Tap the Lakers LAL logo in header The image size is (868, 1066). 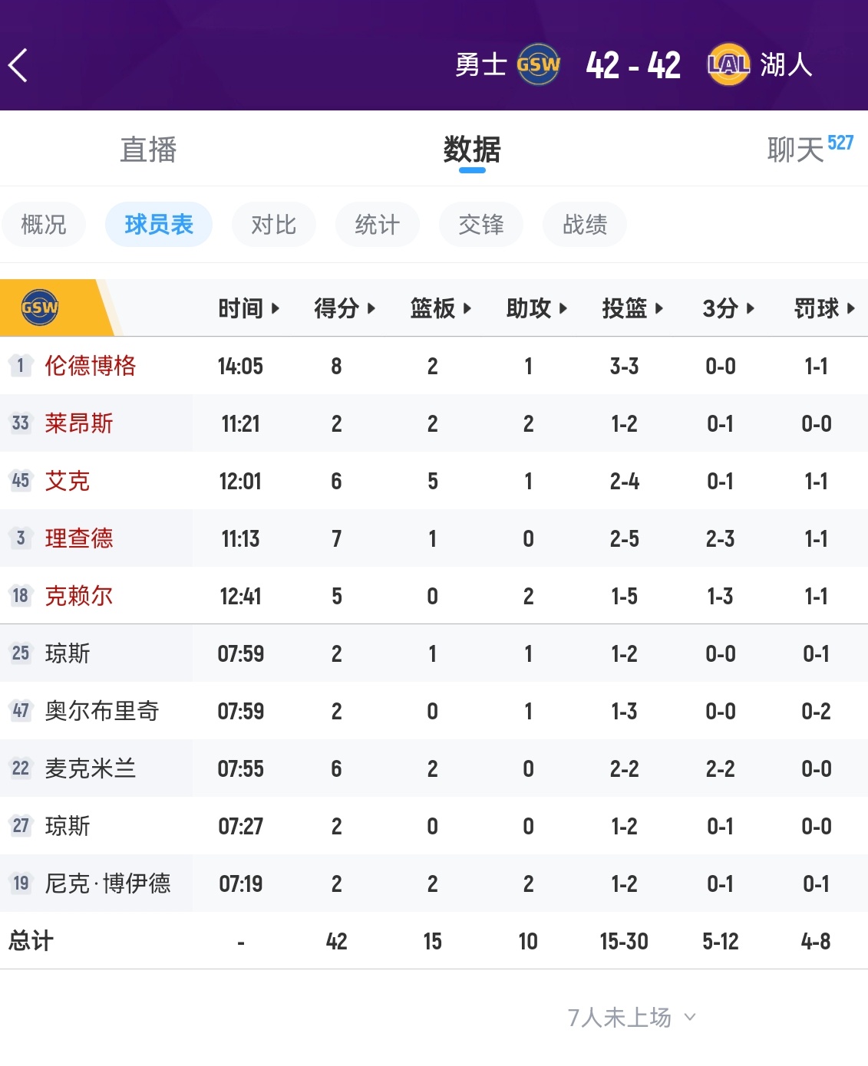click(728, 64)
